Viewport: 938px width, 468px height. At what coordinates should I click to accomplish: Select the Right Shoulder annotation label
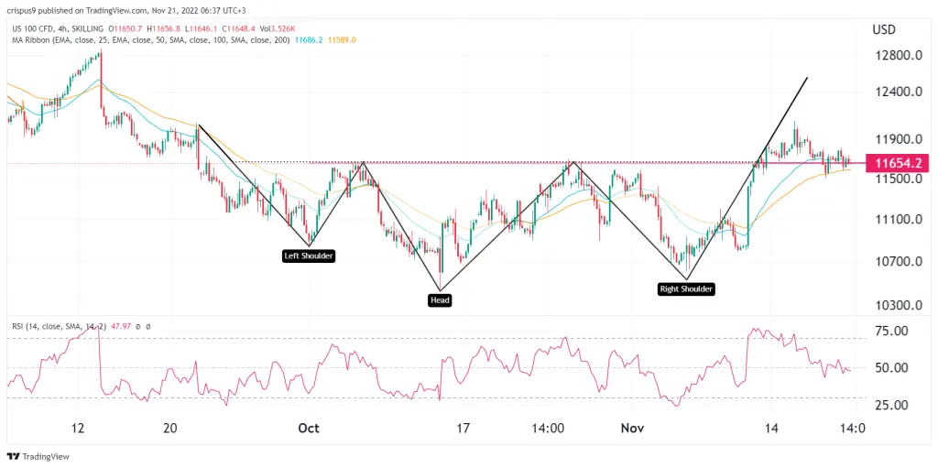point(686,289)
